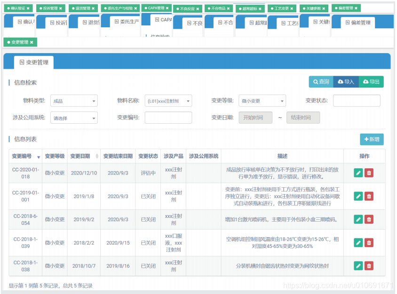
Task: Close the CAPA管理 tag with its x
Action: [x=167, y=8]
